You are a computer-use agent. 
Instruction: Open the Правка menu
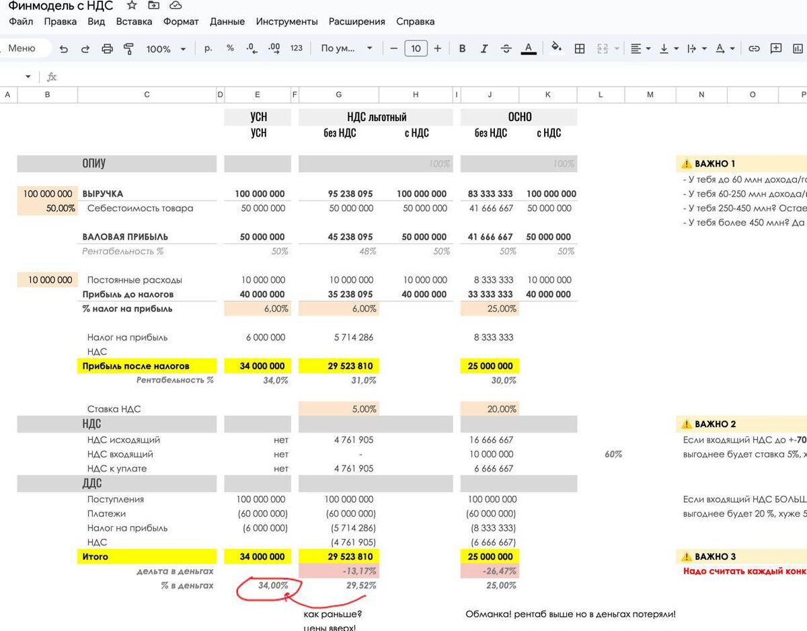pos(61,22)
